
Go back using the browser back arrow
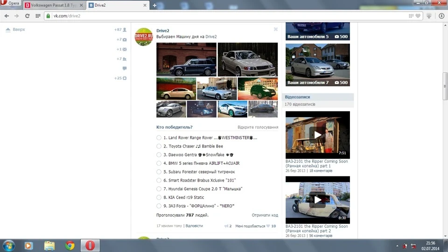click(x=7, y=16)
